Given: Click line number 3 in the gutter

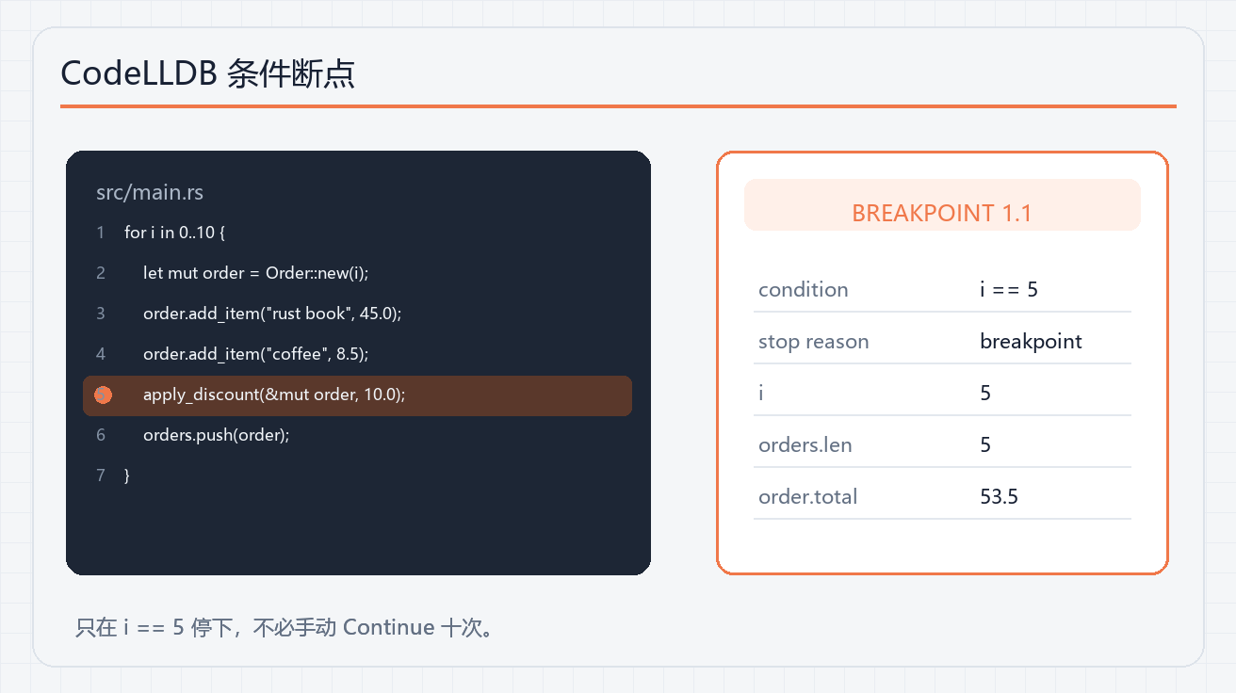Looking at the screenshot, I should click(101, 314).
